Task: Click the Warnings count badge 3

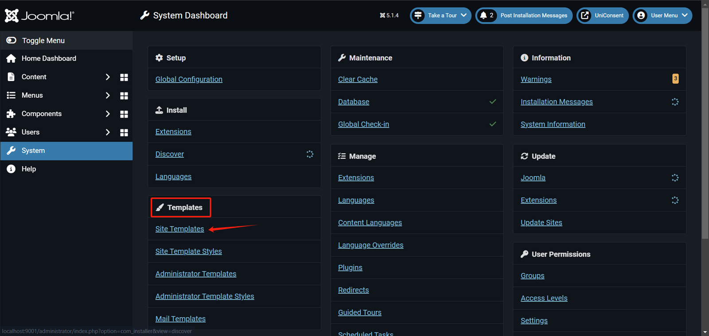Action: click(675, 79)
